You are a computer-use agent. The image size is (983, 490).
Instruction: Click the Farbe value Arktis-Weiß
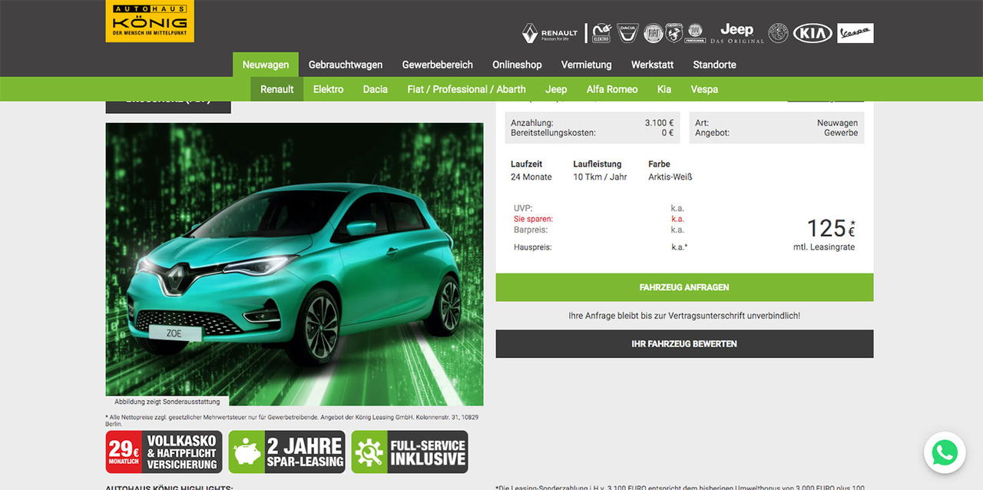[x=670, y=177]
